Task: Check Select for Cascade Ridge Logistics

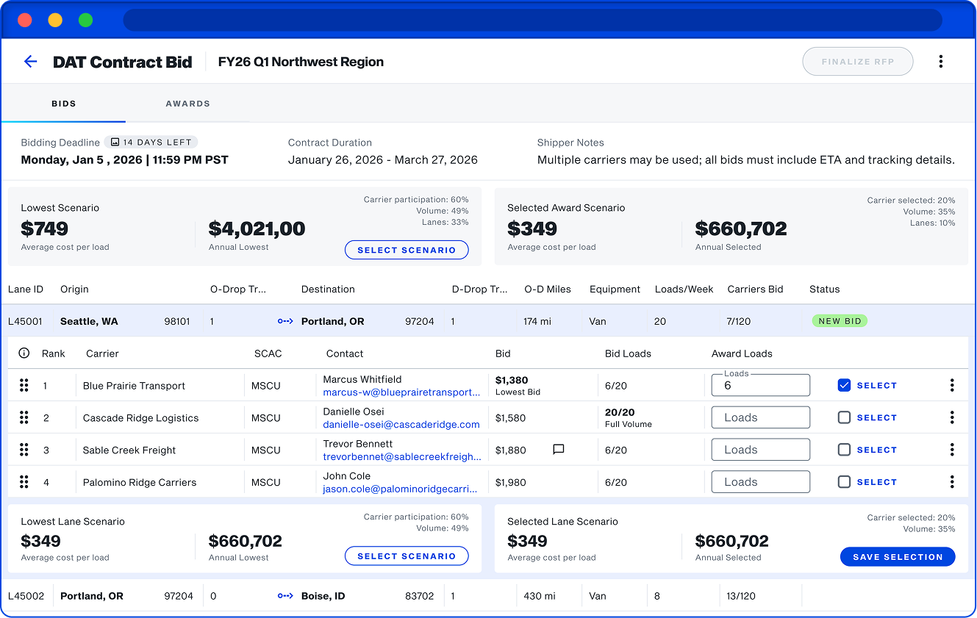Action: (x=844, y=417)
